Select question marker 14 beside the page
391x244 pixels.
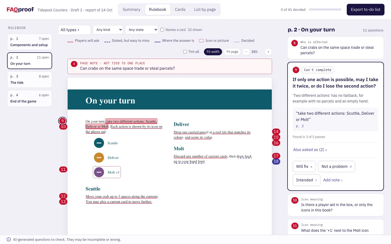coord(276,131)
